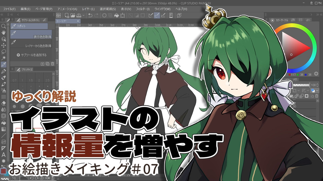Click layer opacity slider bar
Viewport: 323px width, 181px height.
[x=301, y=85]
